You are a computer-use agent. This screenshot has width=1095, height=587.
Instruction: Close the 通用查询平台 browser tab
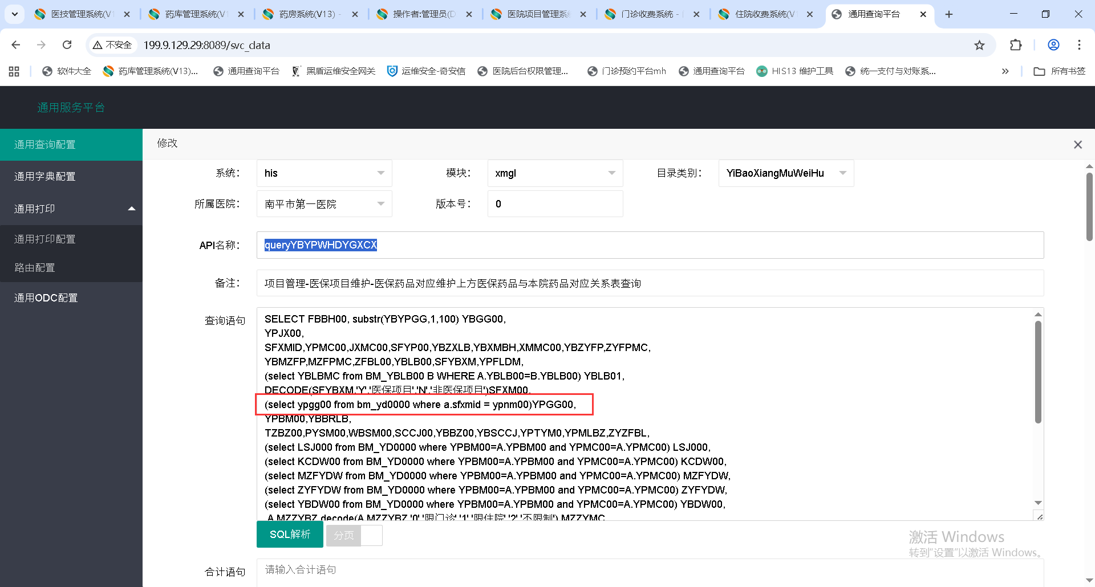[x=923, y=14]
